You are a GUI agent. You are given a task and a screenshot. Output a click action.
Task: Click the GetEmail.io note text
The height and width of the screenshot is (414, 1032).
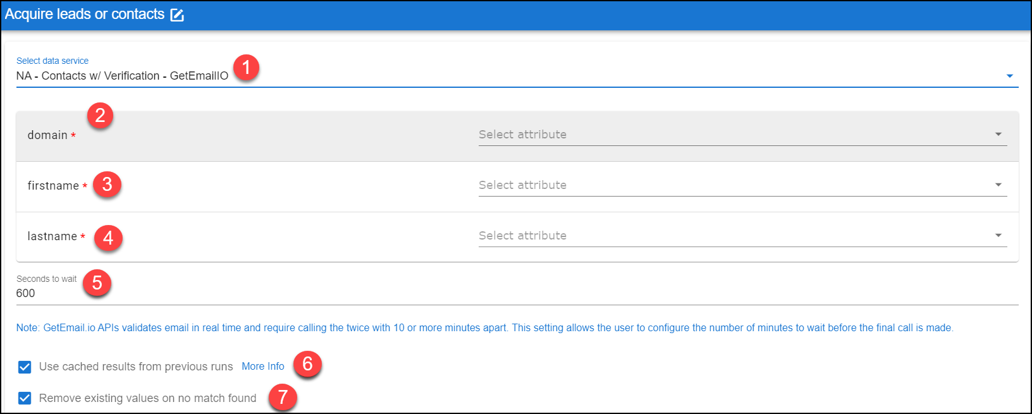(484, 327)
